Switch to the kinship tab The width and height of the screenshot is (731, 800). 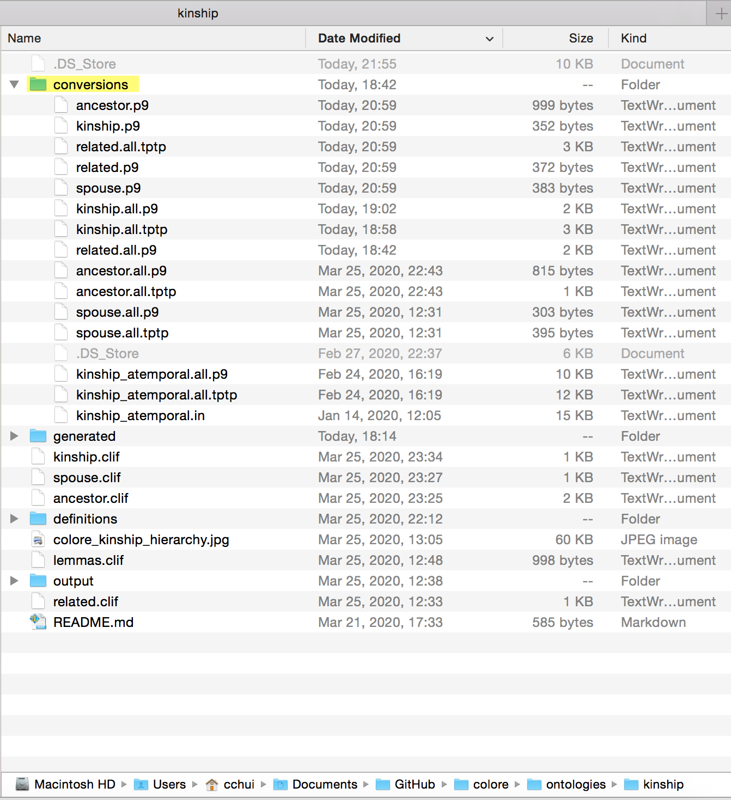click(x=198, y=13)
